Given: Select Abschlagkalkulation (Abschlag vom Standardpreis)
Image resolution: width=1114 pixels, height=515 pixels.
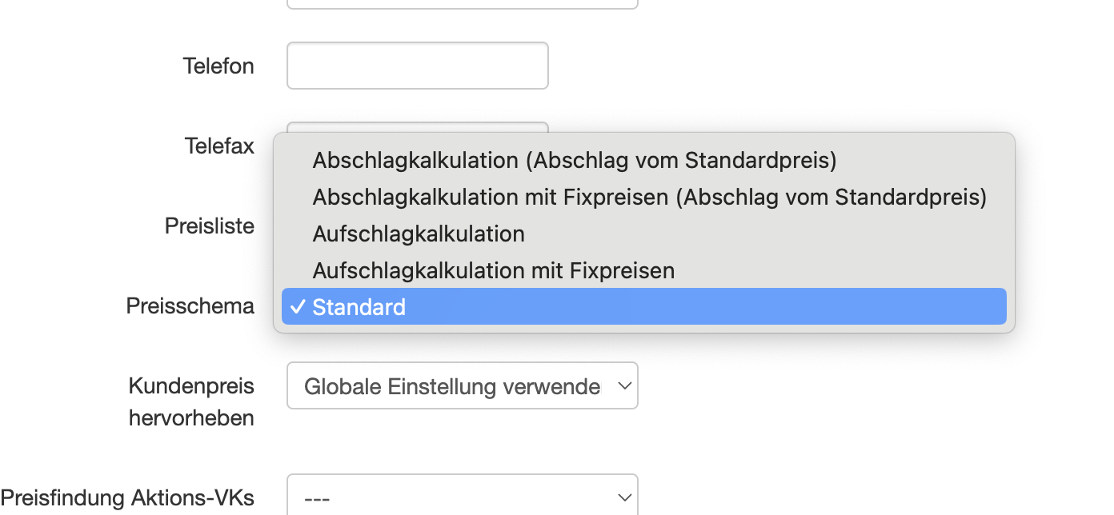Looking at the screenshot, I should pyautogui.click(x=573, y=160).
